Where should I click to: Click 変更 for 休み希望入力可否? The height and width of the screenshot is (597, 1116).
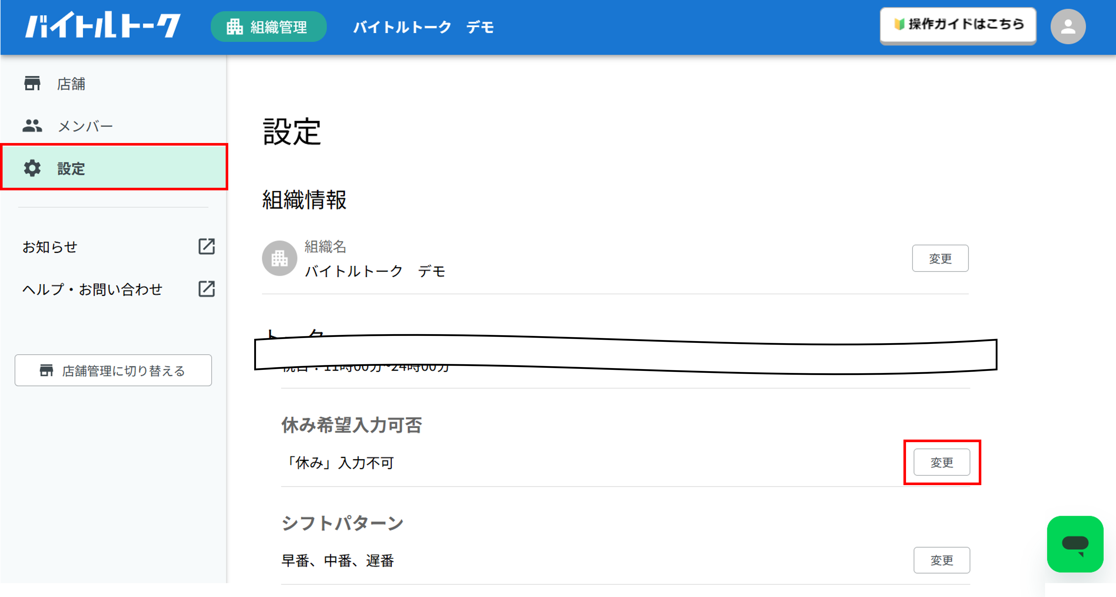942,462
